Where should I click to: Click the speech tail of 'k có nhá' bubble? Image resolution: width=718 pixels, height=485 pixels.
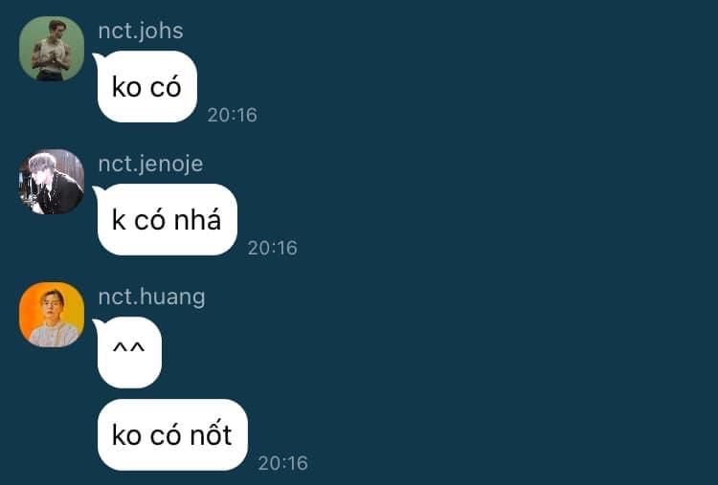pos(97,190)
